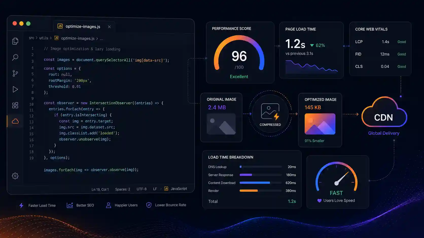The width and height of the screenshot is (424, 238).
Task: Click Spaces: 2 indentation setting
Action: 123,189
